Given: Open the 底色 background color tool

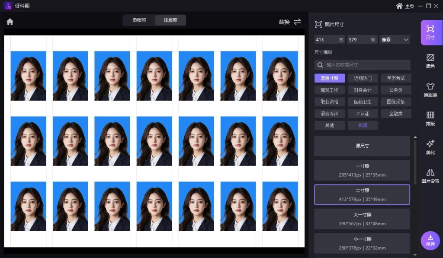Looking at the screenshot, I should pyautogui.click(x=430, y=61).
